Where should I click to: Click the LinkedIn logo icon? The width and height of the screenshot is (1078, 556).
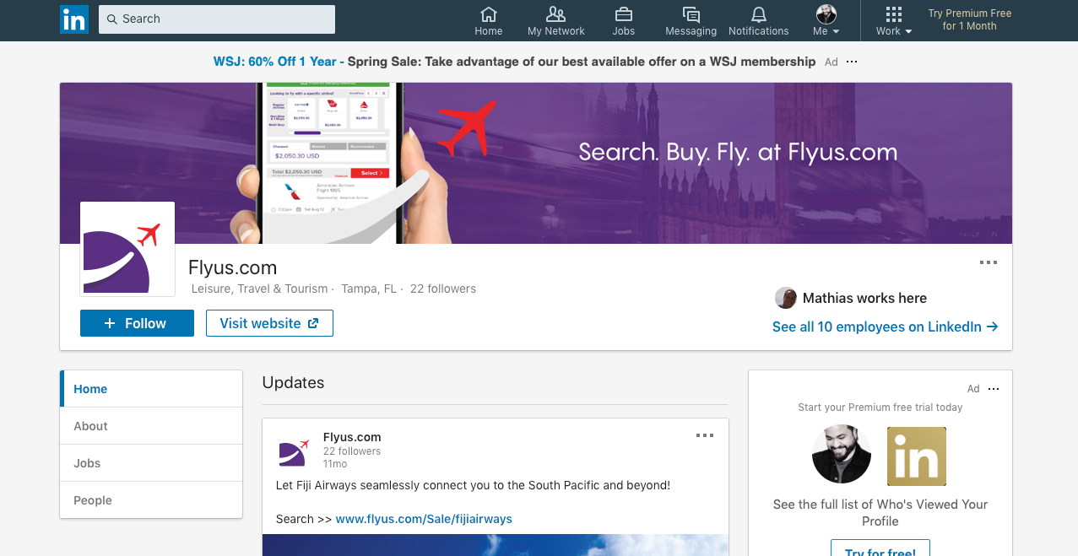(x=74, y=19)
